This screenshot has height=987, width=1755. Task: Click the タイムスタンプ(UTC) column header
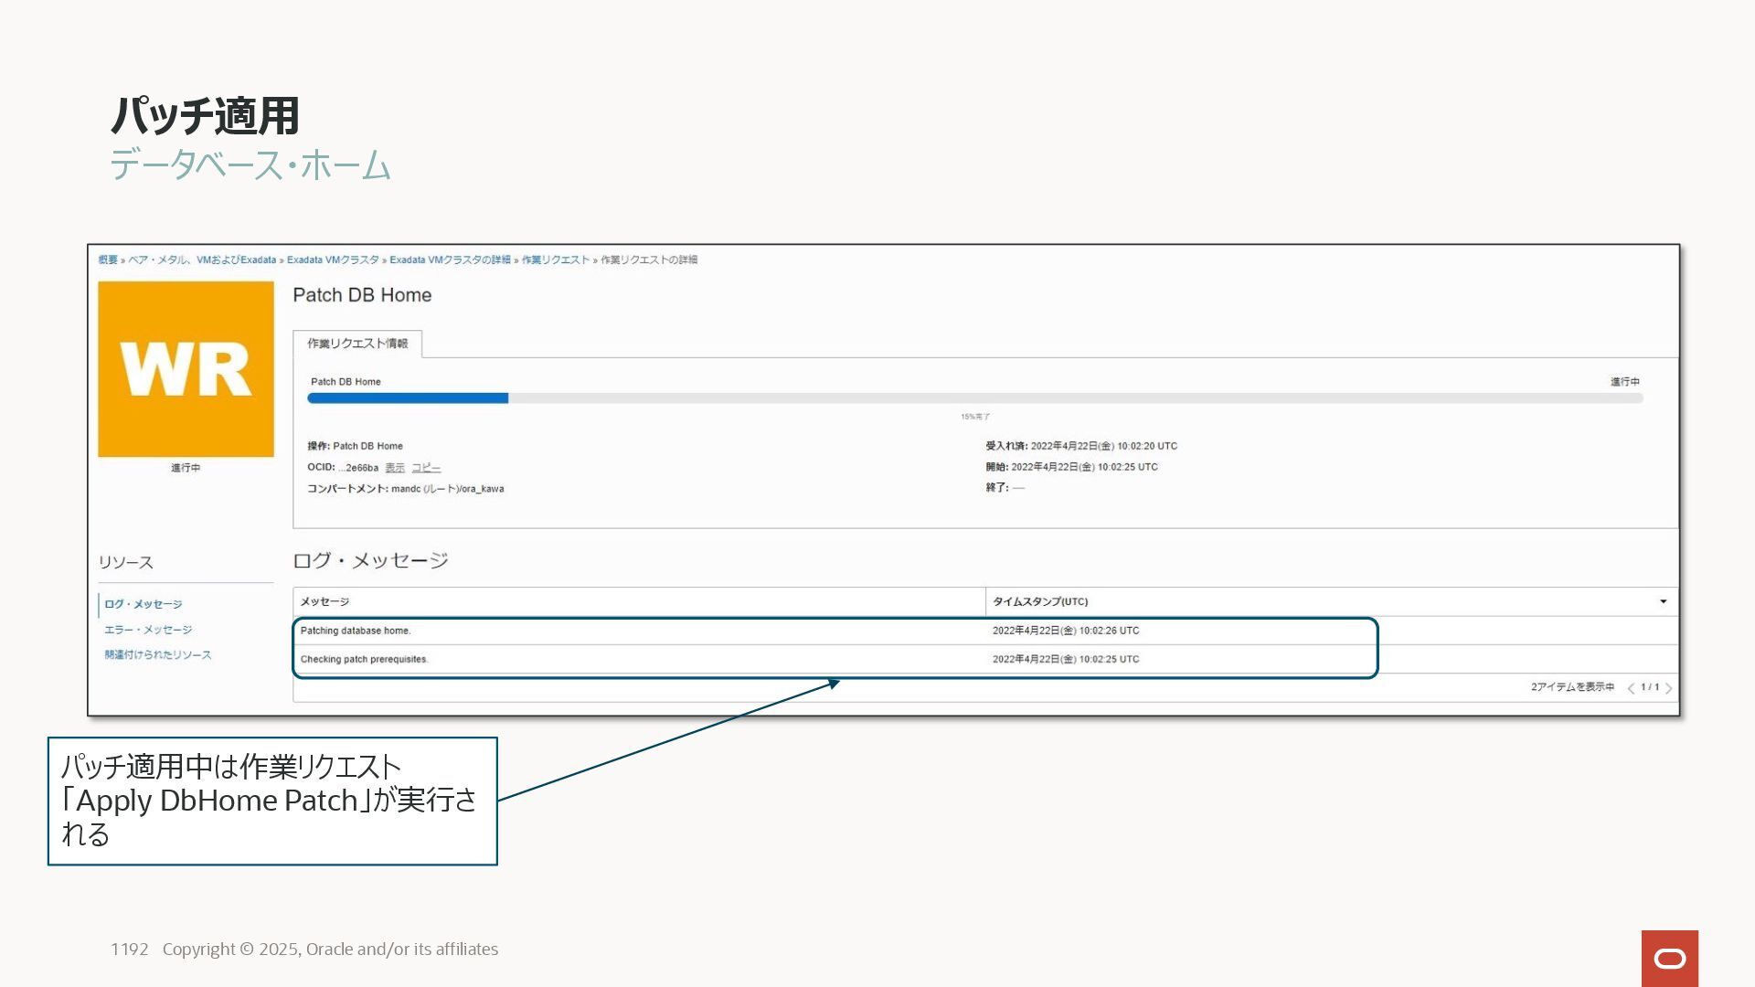point(1039,601)
